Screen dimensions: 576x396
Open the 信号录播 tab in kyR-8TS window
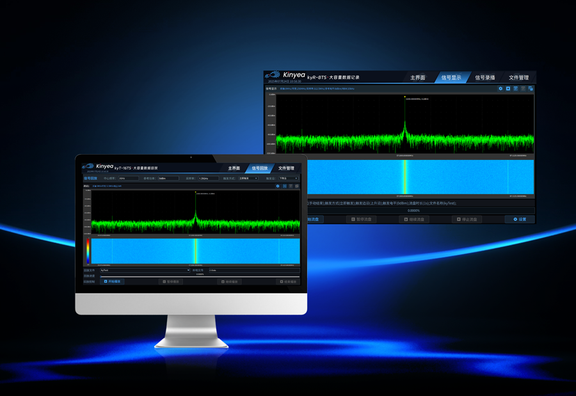(485, 77)
